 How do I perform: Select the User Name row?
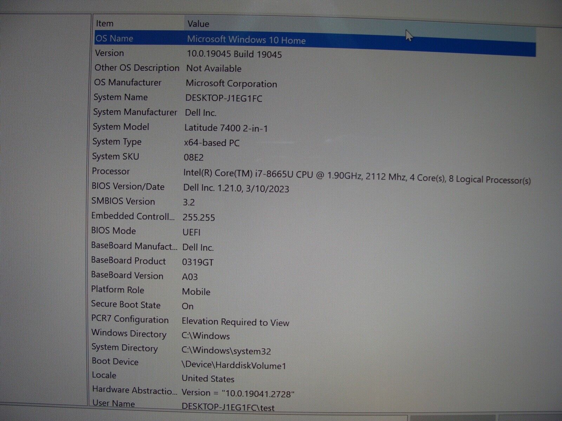[x=113, y=403]
